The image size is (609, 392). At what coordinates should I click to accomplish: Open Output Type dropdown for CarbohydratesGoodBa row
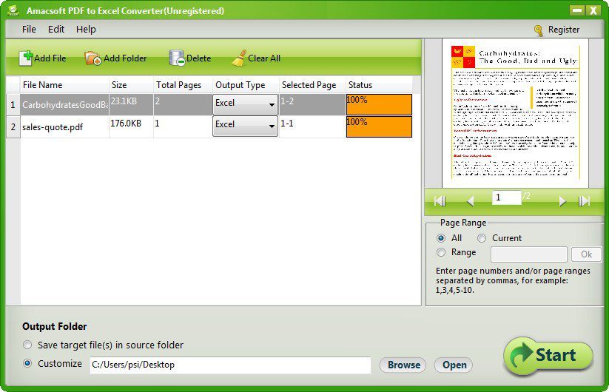pos(245,104)
